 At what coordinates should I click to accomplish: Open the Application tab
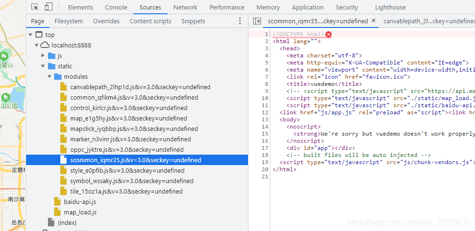point(308,7)
